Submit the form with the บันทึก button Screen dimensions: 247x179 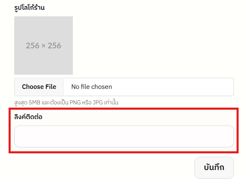[x=214, y=167]
